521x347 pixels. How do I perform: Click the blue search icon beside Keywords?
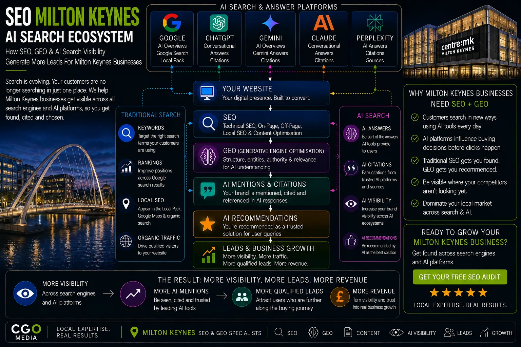click(x=127, y=133)
